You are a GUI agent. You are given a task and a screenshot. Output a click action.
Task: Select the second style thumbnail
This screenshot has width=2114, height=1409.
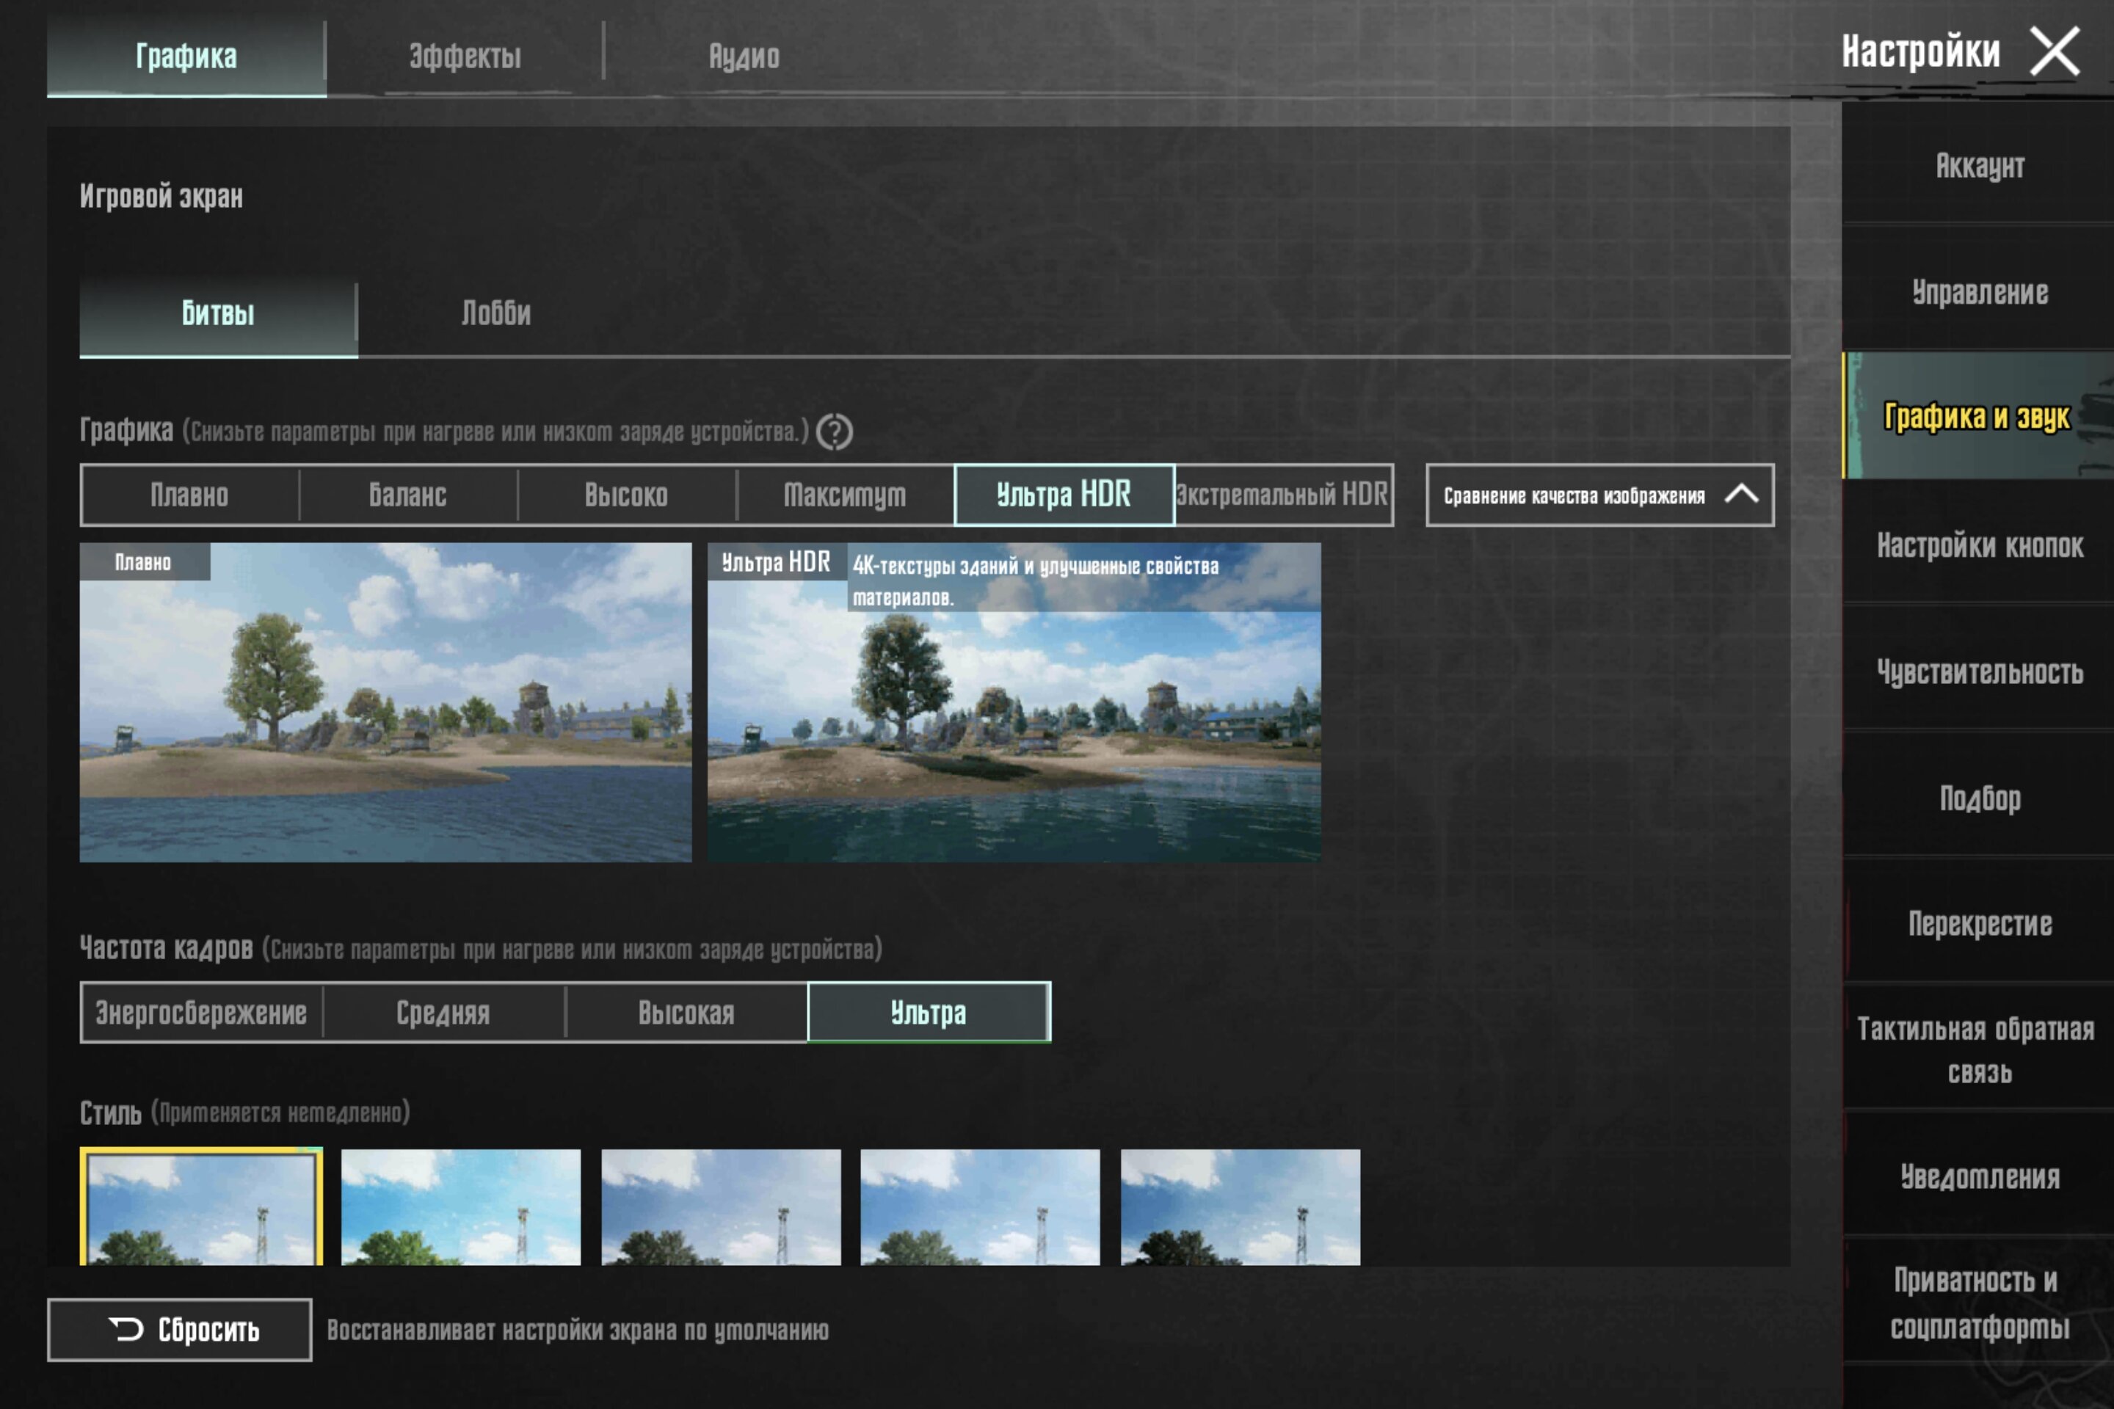pyautogui.click(x=461, y=1206)
